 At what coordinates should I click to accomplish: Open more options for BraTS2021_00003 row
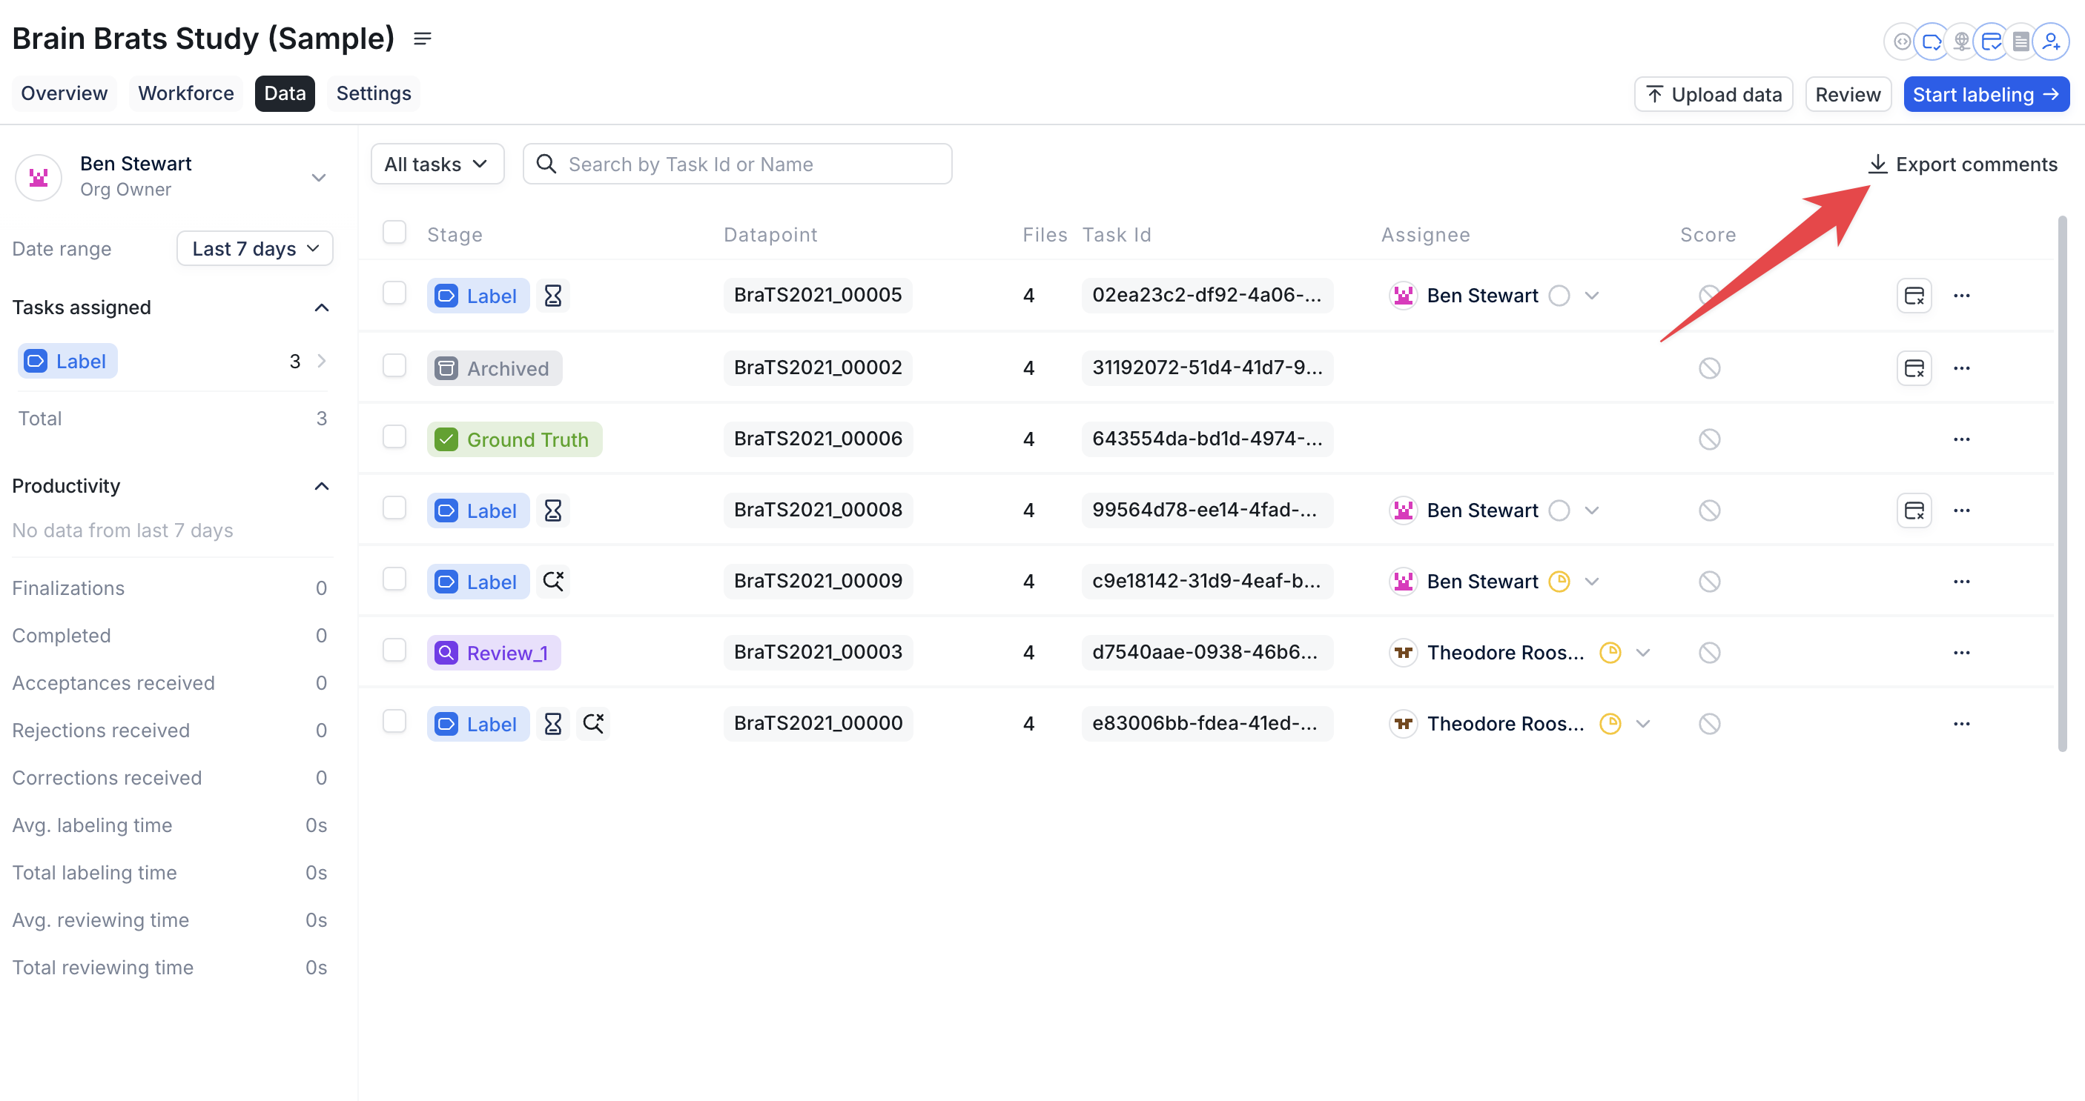pos(1961,653)
